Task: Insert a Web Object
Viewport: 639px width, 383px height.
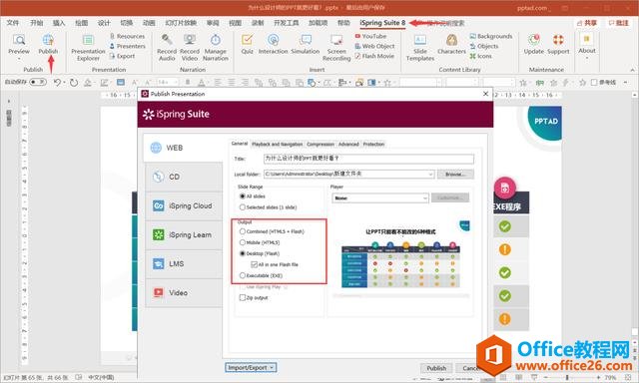Action: pos(374,46)
